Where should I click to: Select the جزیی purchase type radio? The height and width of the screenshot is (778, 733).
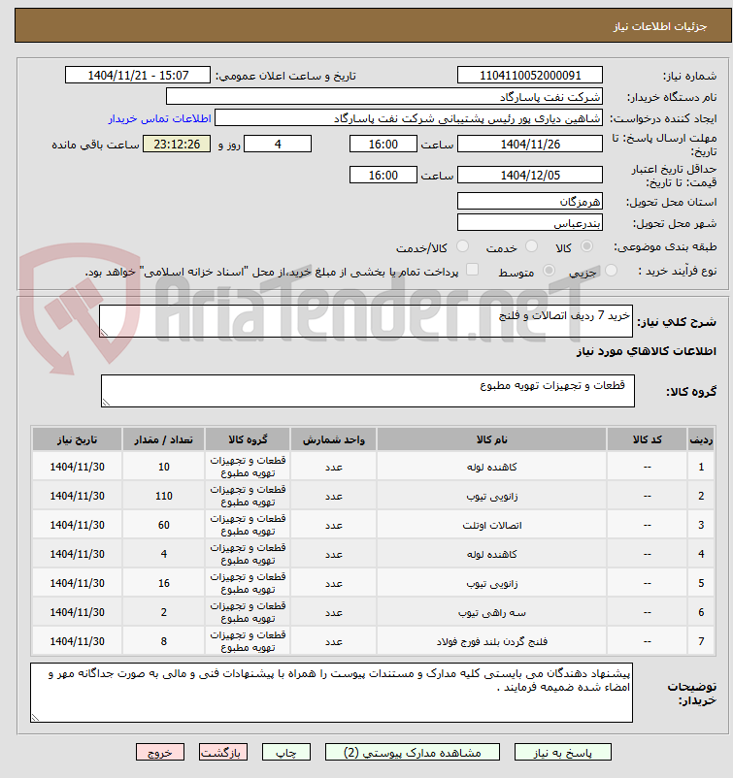tap(612, 271)
